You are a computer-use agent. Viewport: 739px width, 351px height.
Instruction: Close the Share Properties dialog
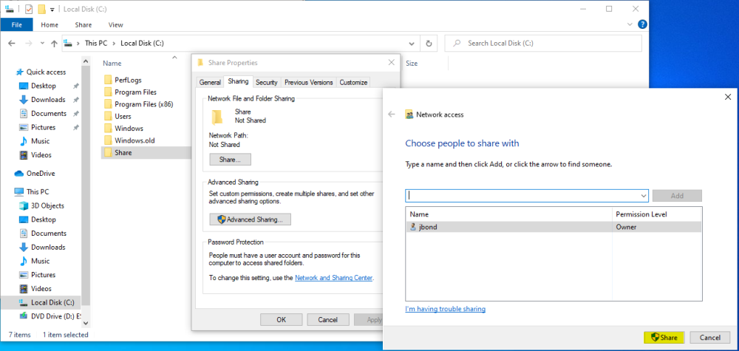click(391, 63)
